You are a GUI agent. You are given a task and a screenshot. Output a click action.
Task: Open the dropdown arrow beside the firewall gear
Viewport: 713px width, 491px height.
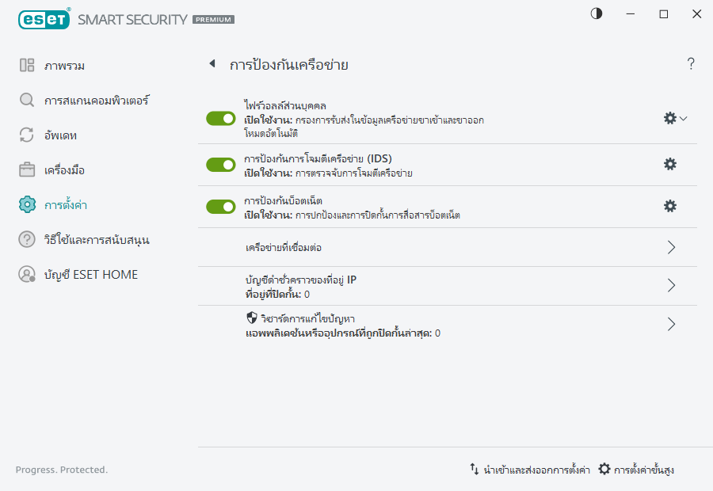coord(682,118)
